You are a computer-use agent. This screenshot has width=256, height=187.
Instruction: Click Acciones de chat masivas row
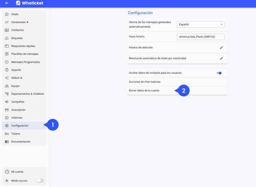click(x=177, y=82)
